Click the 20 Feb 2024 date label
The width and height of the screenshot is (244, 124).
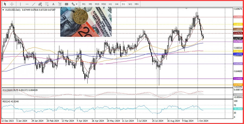53,121
